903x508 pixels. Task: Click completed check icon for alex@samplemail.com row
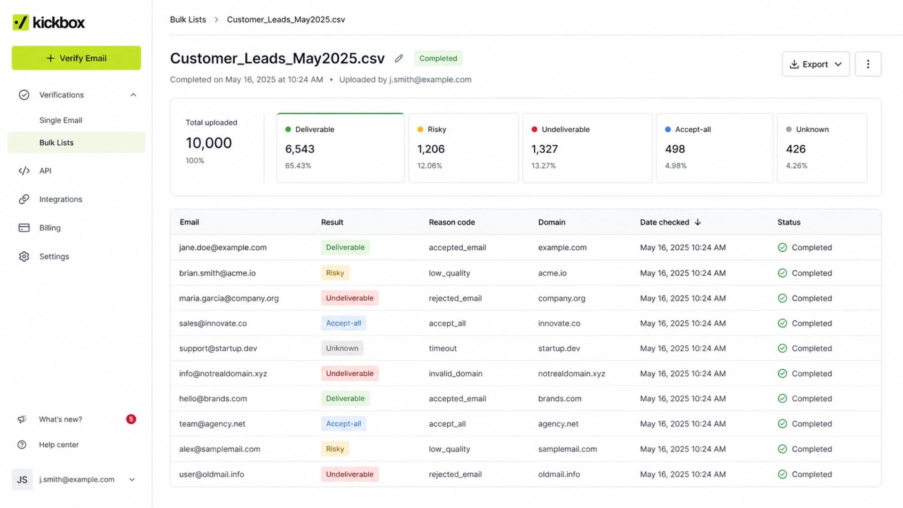point(782,449)
